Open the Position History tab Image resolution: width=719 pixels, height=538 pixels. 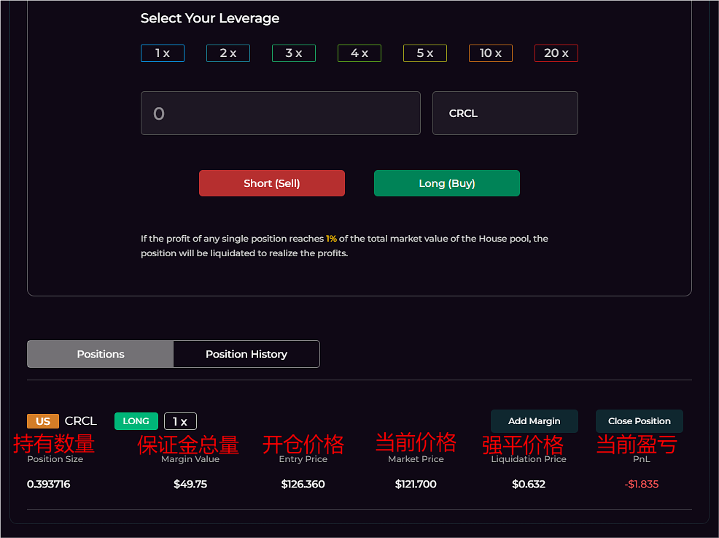[246, 354]
